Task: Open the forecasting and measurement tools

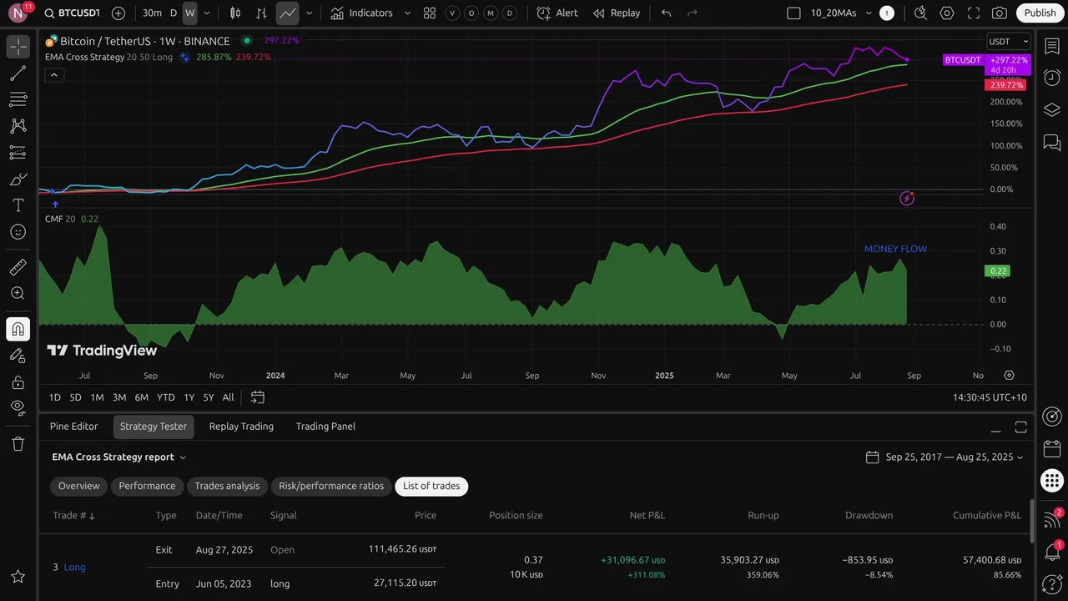Action: pyautogui.click(x=18, y=153)
